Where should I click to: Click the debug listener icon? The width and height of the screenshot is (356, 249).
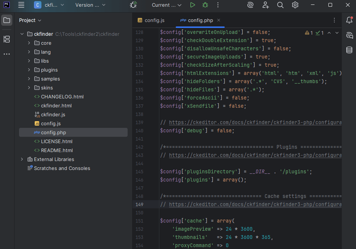133,5
